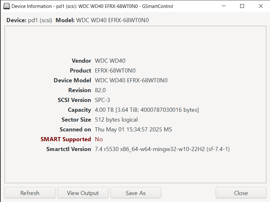Screen dimensions: 270x202
Task: Click the Capacity label
Action: point(79,110)
